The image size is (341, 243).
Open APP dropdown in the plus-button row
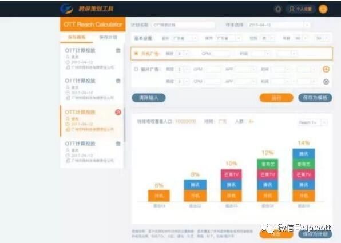(246, 69)
